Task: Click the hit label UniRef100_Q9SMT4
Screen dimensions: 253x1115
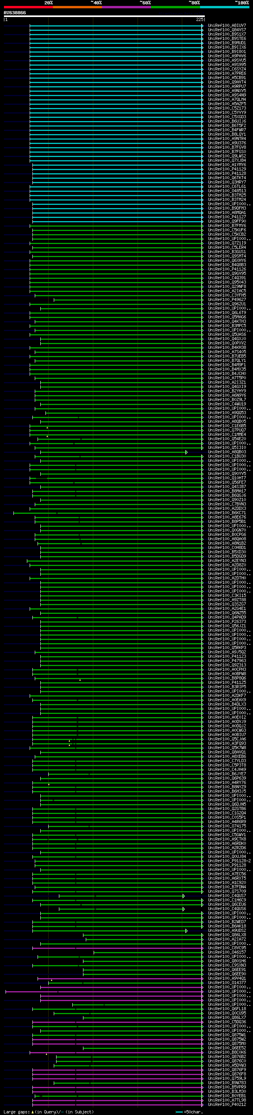Action: [x=227, y=256]
